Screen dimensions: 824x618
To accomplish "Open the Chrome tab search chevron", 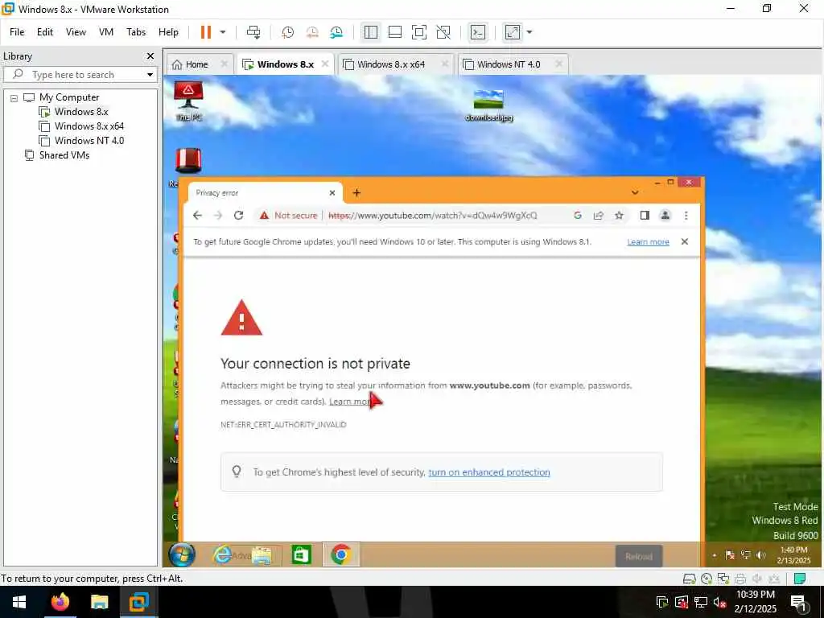I will [x=635, y=193].
